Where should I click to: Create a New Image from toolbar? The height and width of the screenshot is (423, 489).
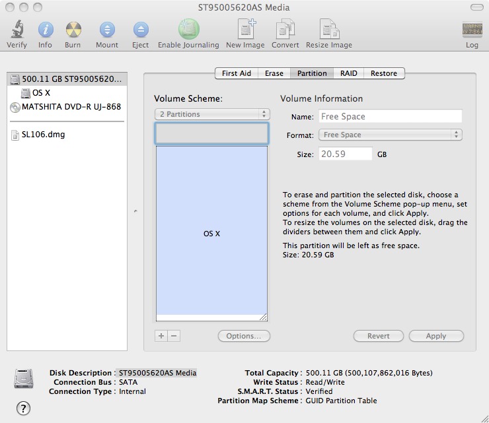coord(246,29)
